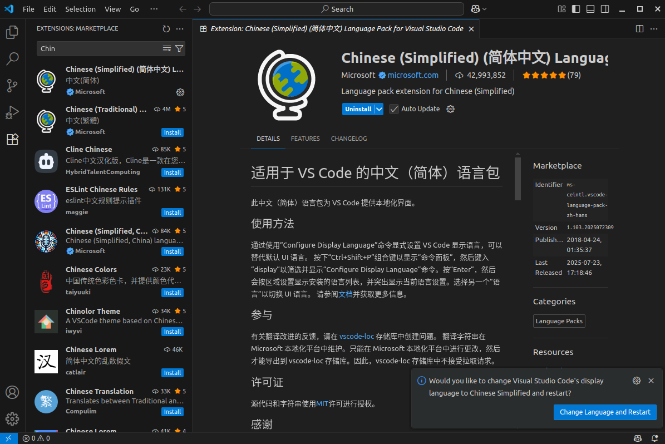Open the Accounts icon in activity bar
This screenshot has height=444, width=665.
(12, 392)
